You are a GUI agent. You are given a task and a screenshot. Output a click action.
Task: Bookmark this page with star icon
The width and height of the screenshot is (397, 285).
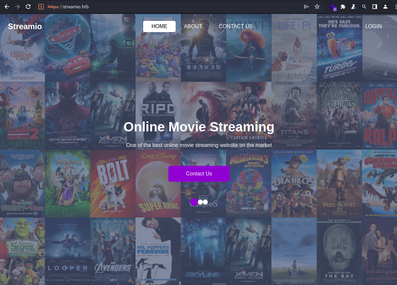coord(317,7)
